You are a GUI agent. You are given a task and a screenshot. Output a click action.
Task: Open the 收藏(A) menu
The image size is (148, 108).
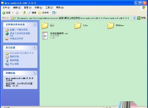coord(38,8)
